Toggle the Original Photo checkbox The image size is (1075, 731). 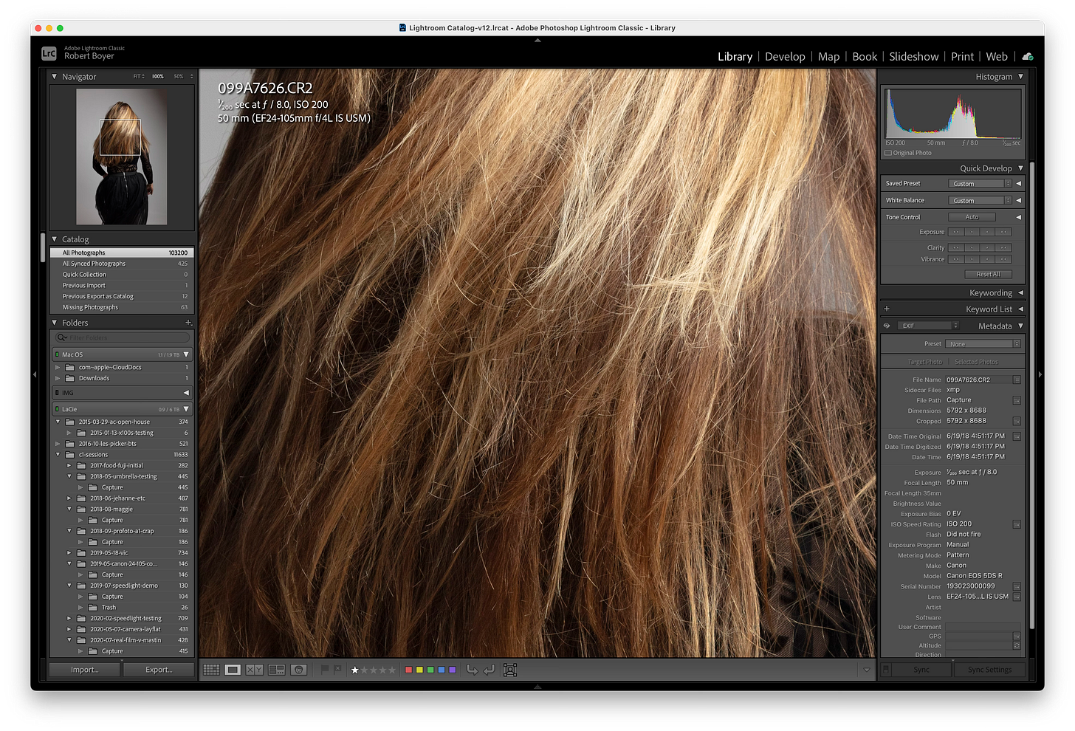(x=888, y=153)
